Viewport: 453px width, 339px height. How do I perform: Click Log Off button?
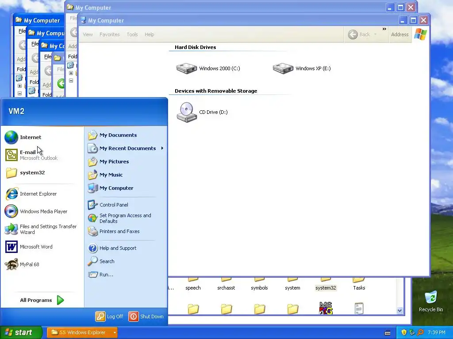(109, 316)
